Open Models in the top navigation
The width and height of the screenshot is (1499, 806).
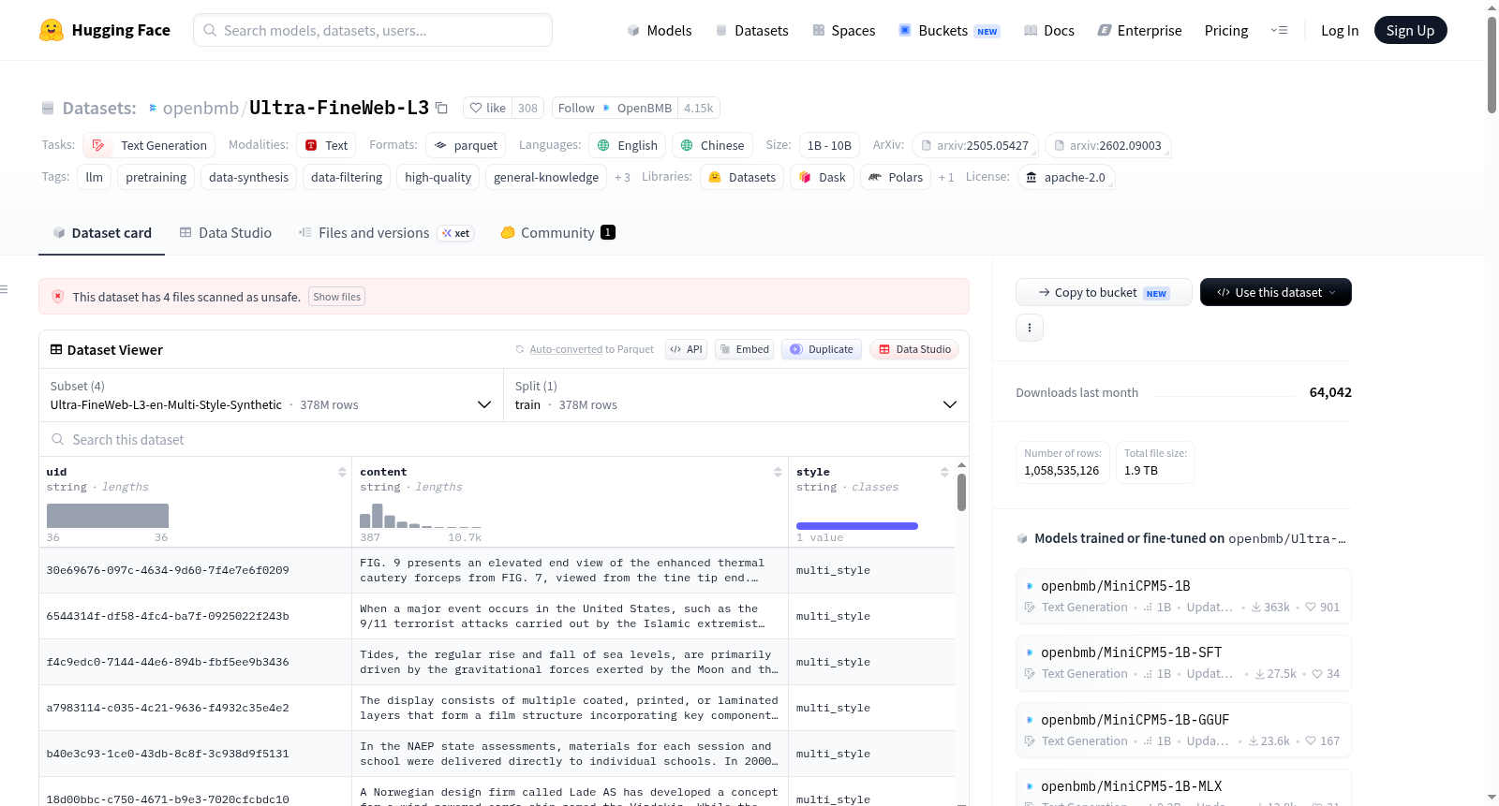pos(660,30)
